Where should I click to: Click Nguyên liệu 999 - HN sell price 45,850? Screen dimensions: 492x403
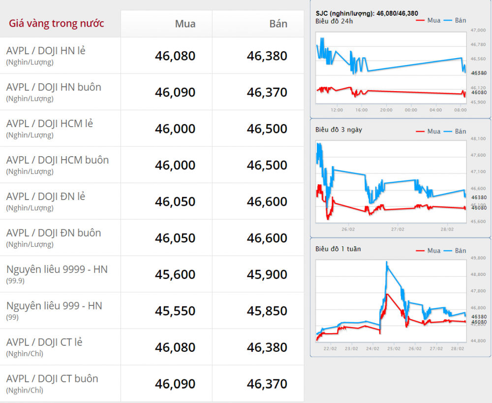(267, 311)
